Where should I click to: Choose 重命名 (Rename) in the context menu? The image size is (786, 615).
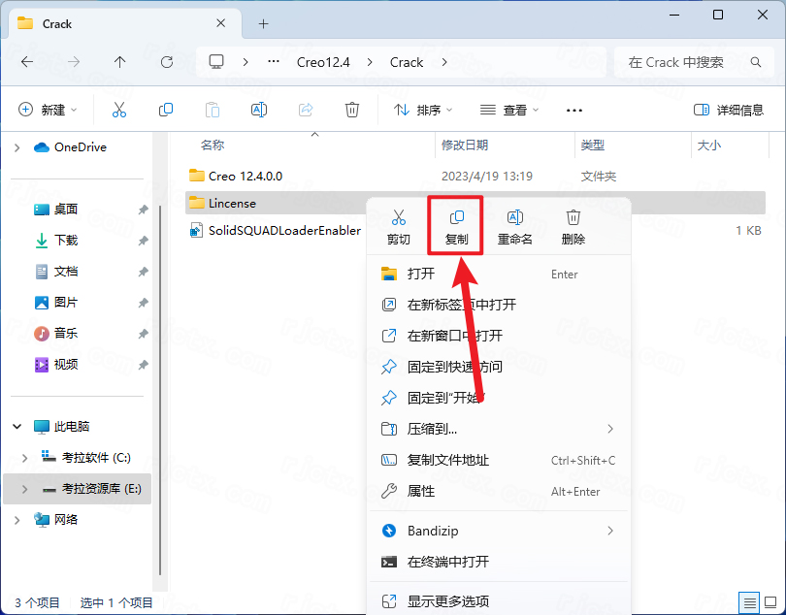[515, 227]
